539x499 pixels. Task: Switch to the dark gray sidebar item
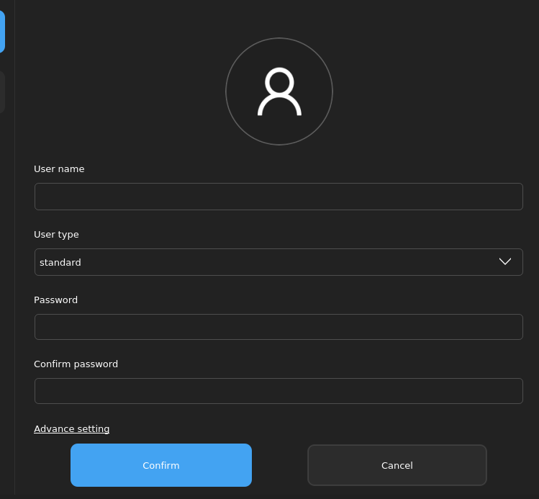pos(2,91)
